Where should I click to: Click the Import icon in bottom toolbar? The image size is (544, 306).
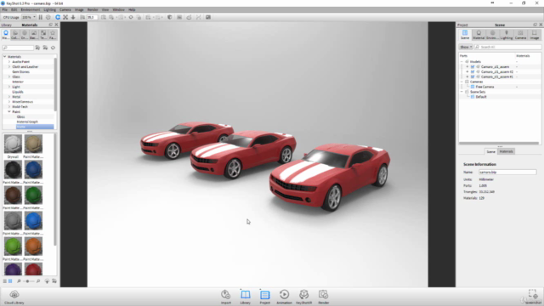(x=226, y=297)
